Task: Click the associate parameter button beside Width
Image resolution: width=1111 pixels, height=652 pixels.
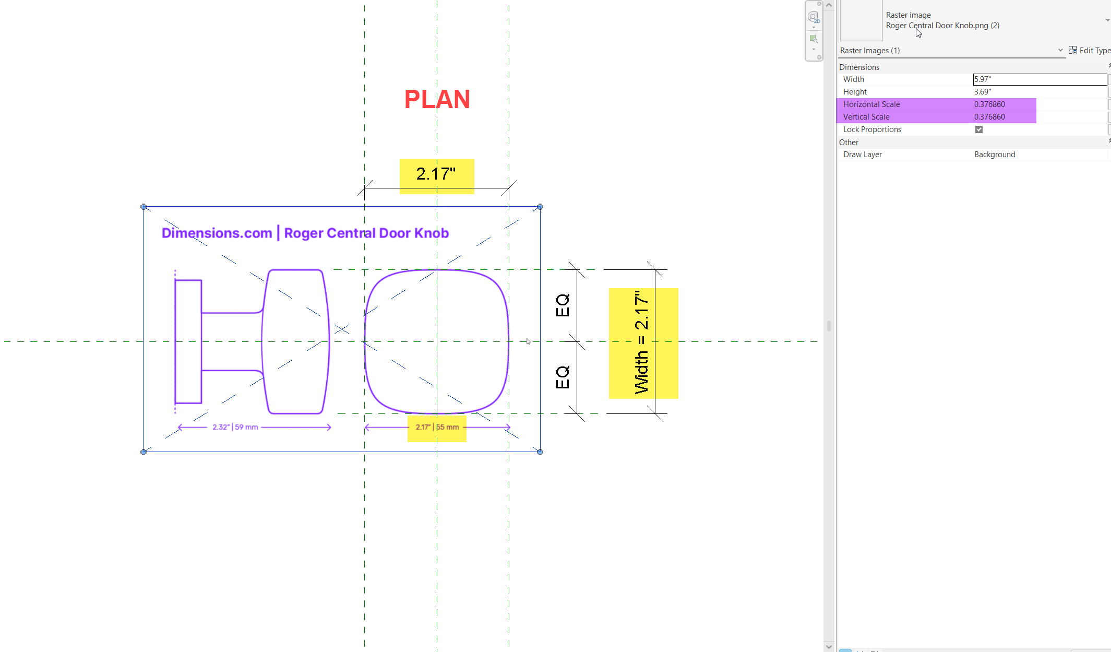Action: click(x=1109, y=79)
